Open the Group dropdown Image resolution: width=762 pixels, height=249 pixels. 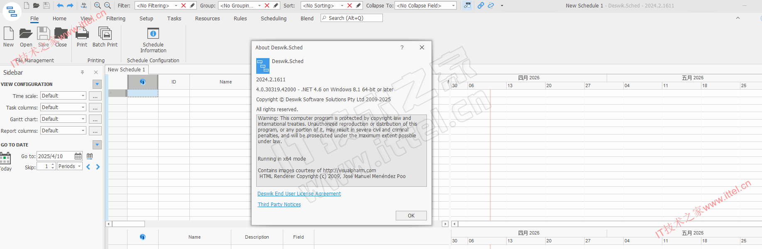260,5
